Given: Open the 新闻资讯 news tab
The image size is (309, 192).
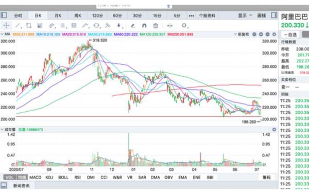Looking at the screenshot, I should point(21,185).
